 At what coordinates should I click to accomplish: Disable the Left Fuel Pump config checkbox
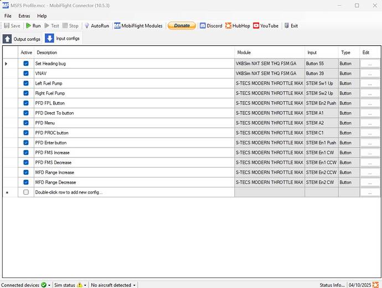(26, 83)
